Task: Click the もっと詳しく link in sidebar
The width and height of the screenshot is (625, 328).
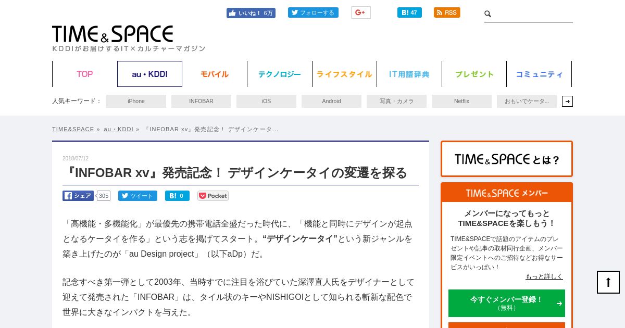Action: [x=544, y=276]
